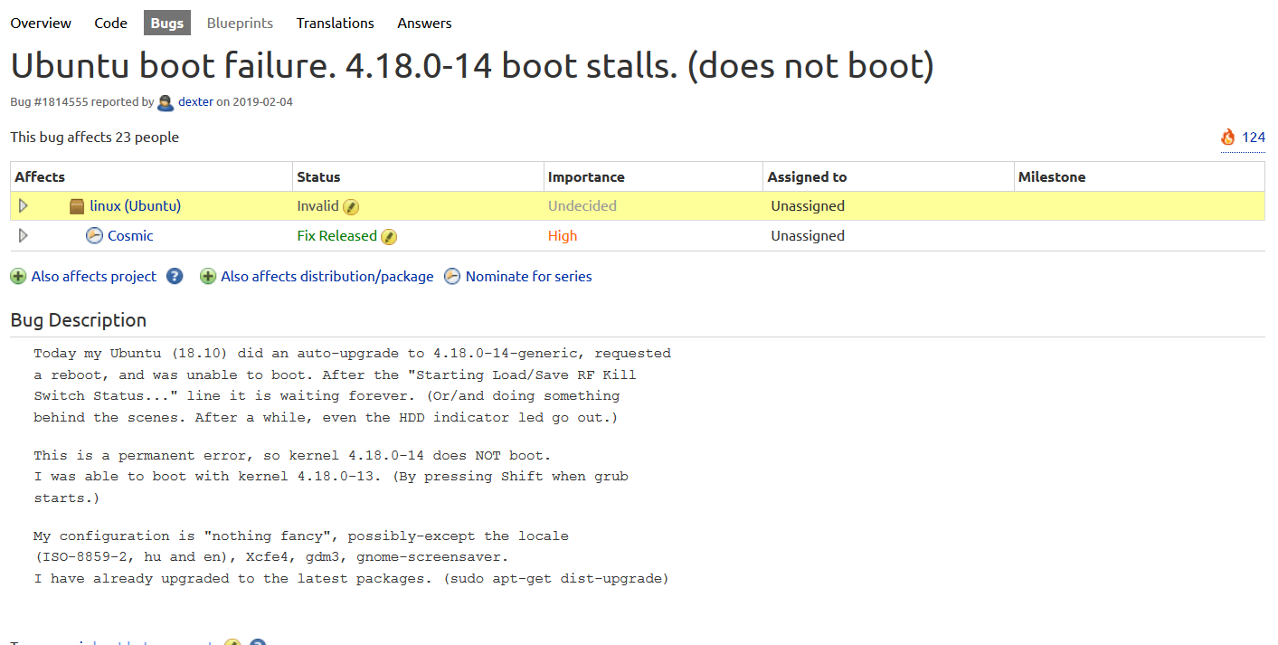Select the Code tab
The width and height of the screenshot is (1278, 645).
(110, 24)
